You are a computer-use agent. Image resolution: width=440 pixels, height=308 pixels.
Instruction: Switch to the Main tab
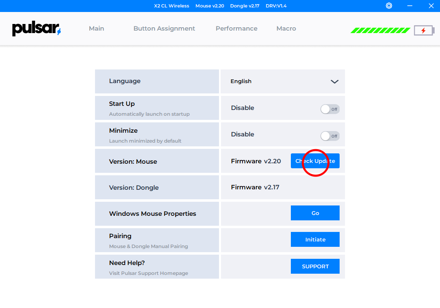(97, 29)
